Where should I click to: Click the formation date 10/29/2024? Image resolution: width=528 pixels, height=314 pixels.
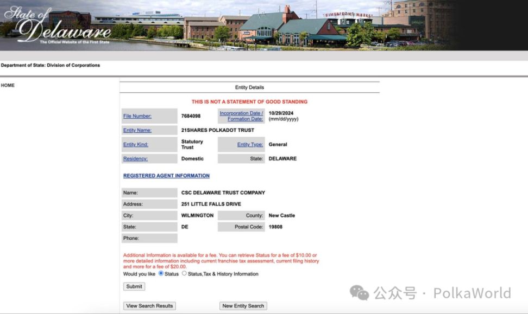281,113
